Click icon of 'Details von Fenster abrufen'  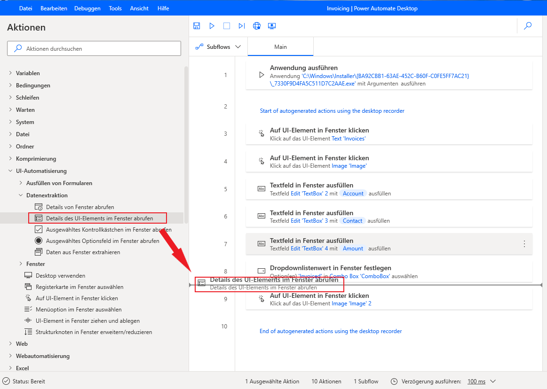tap(39, 207)
